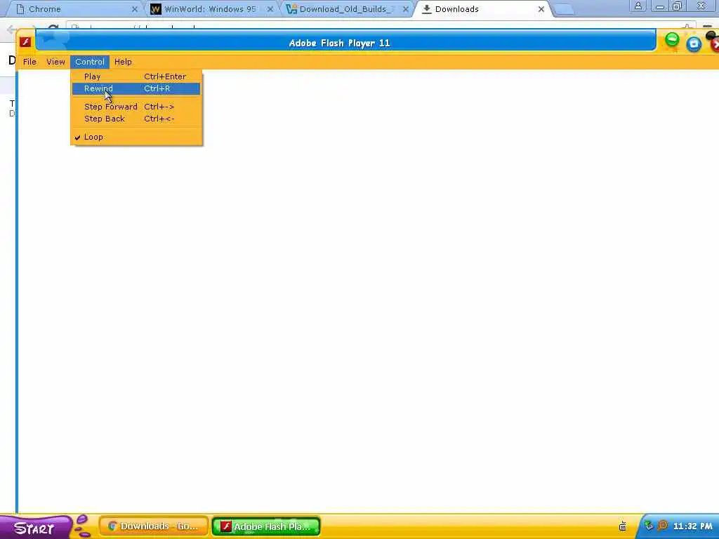Select the Downloads browser tab
This screenshot has width=719, height=539.
coord(482,9)
